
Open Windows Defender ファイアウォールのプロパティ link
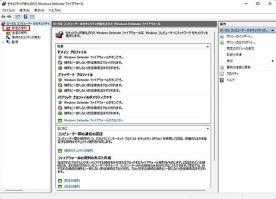(x=93, y=120)
